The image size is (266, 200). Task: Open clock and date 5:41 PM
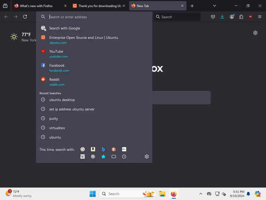pyautogui.click(x=237, y=194)
